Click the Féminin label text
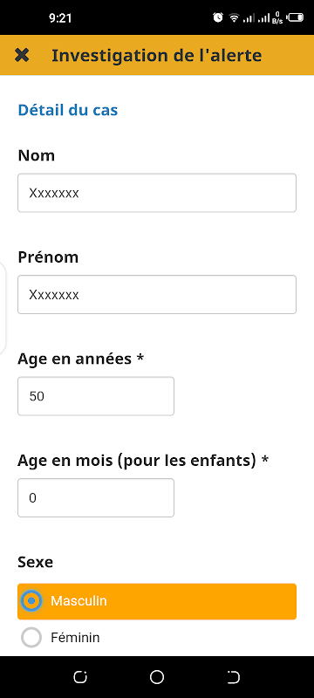The width and height of the screenshot is (314, 698). click(x=75, y=638)
